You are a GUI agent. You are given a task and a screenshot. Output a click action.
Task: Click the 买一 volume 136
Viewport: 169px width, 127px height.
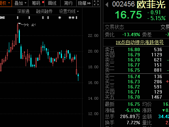(158, 76)
